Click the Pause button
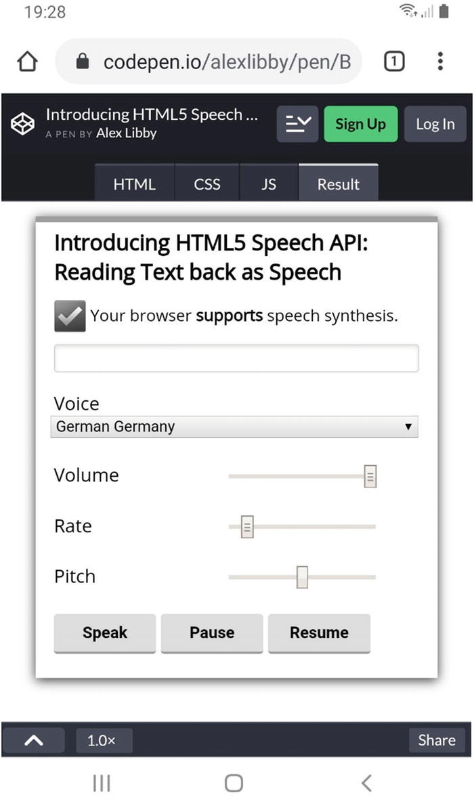The width and height of the screenshot is (474, 797). click(x=212, y=632)
